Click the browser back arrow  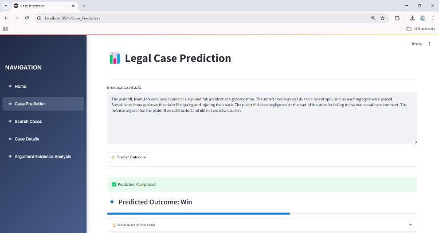click(6, 18)
